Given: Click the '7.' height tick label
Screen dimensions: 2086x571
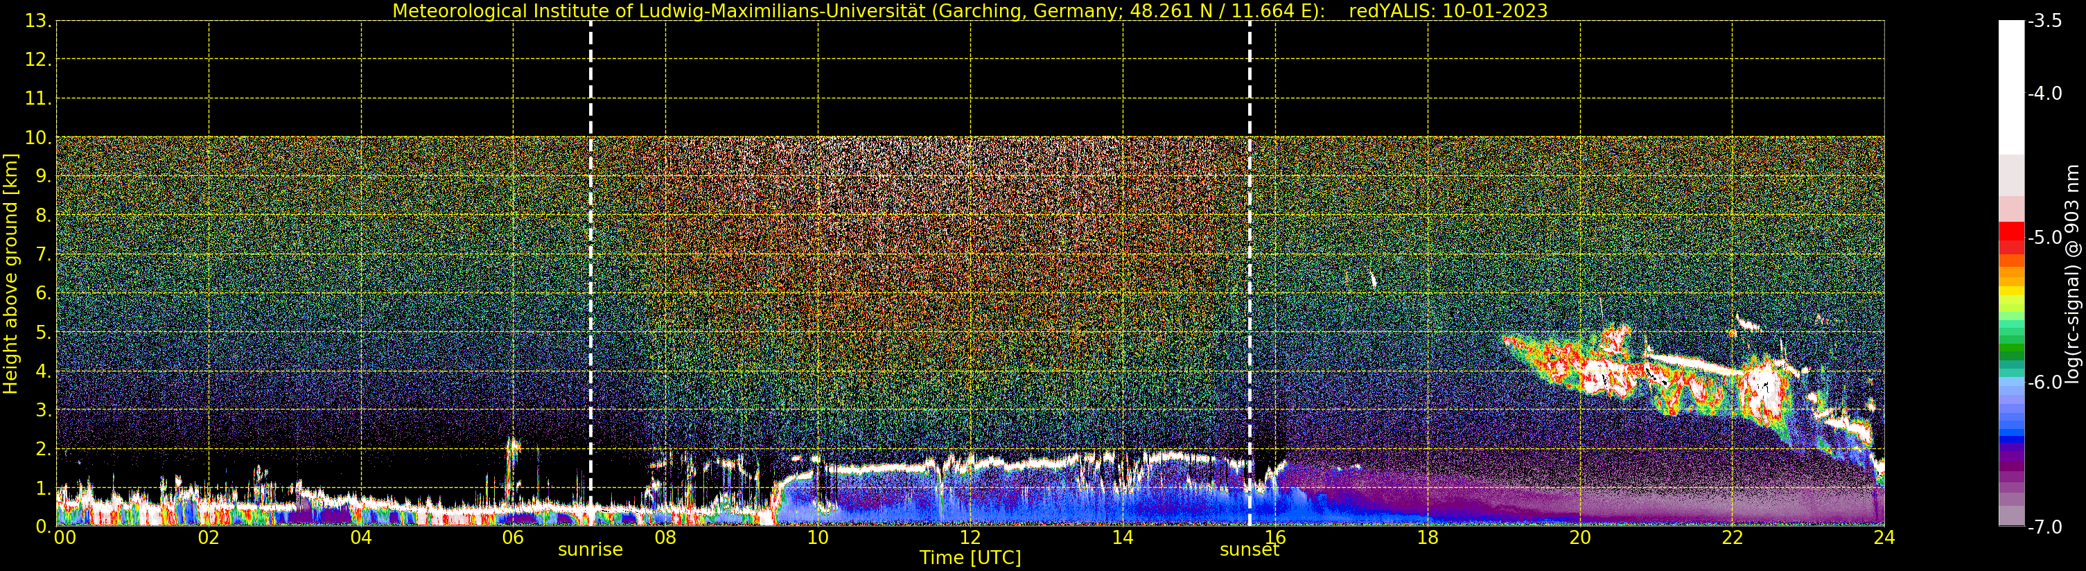Looking at the screenshot, I should pos(44,254).
